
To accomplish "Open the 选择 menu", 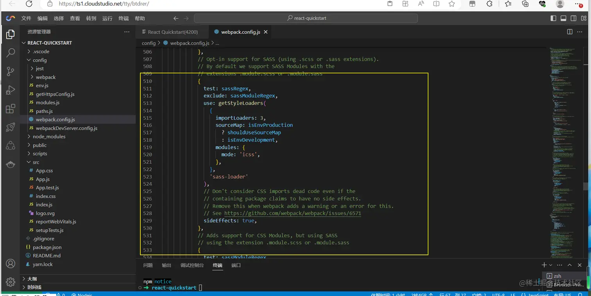I will pos(59,18).
